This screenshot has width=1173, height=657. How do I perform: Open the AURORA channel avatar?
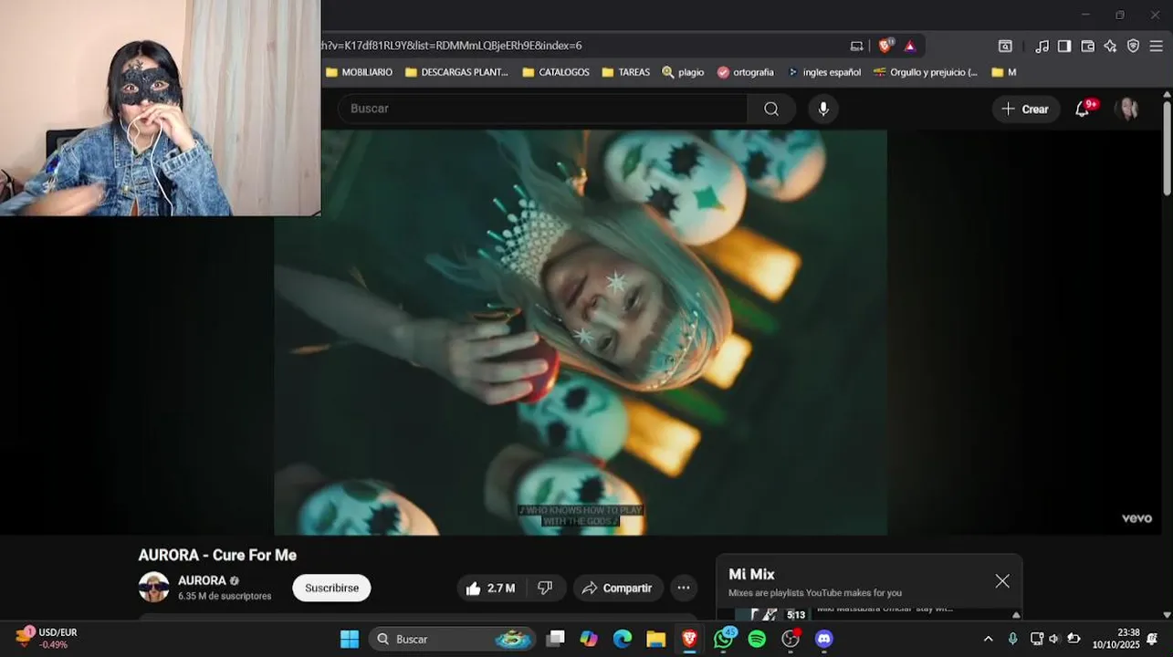click(x=153, y=588)
